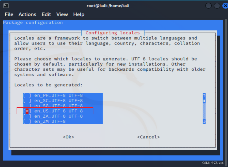Close the terminal window with the blue X

(225, 6)
